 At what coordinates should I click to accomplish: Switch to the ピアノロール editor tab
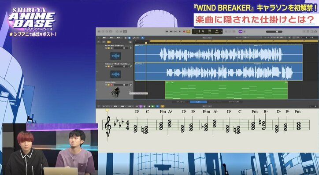pyautogui.click(x=181, y=102)
